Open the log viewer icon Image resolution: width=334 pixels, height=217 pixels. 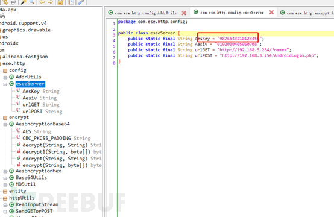pyautogui.click(x=71, y=2)
